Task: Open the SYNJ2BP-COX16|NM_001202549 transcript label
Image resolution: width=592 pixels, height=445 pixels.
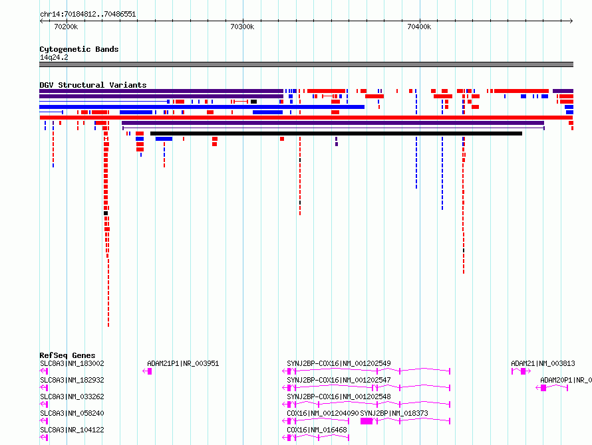Action: click(339, 363)
